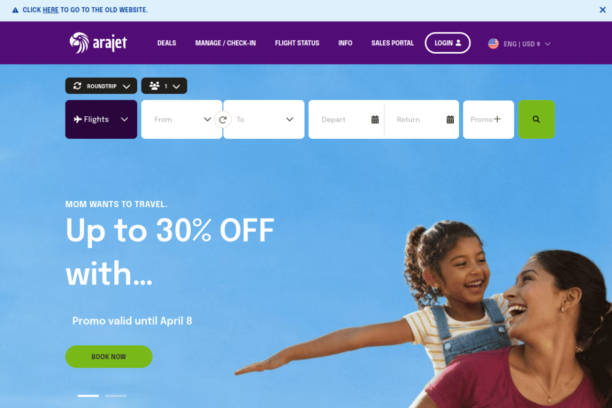612x408 pixels.
Task: Open Flight Status page
Action: pyautogui.click(x=297, y=43)
